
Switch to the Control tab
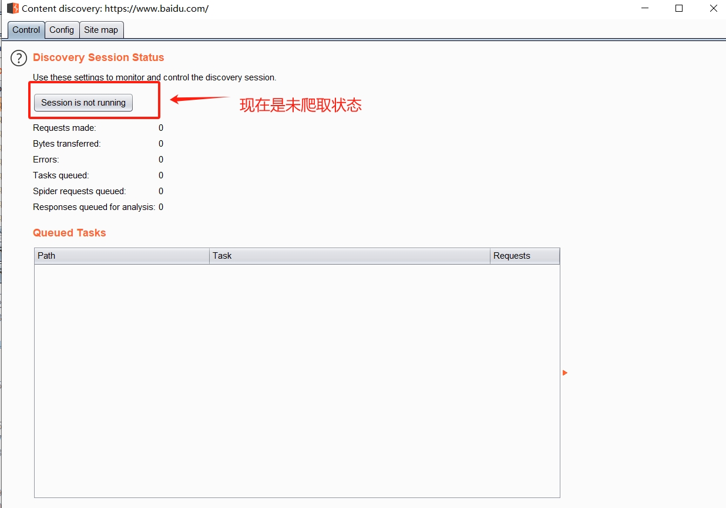(x=26, y=30)
